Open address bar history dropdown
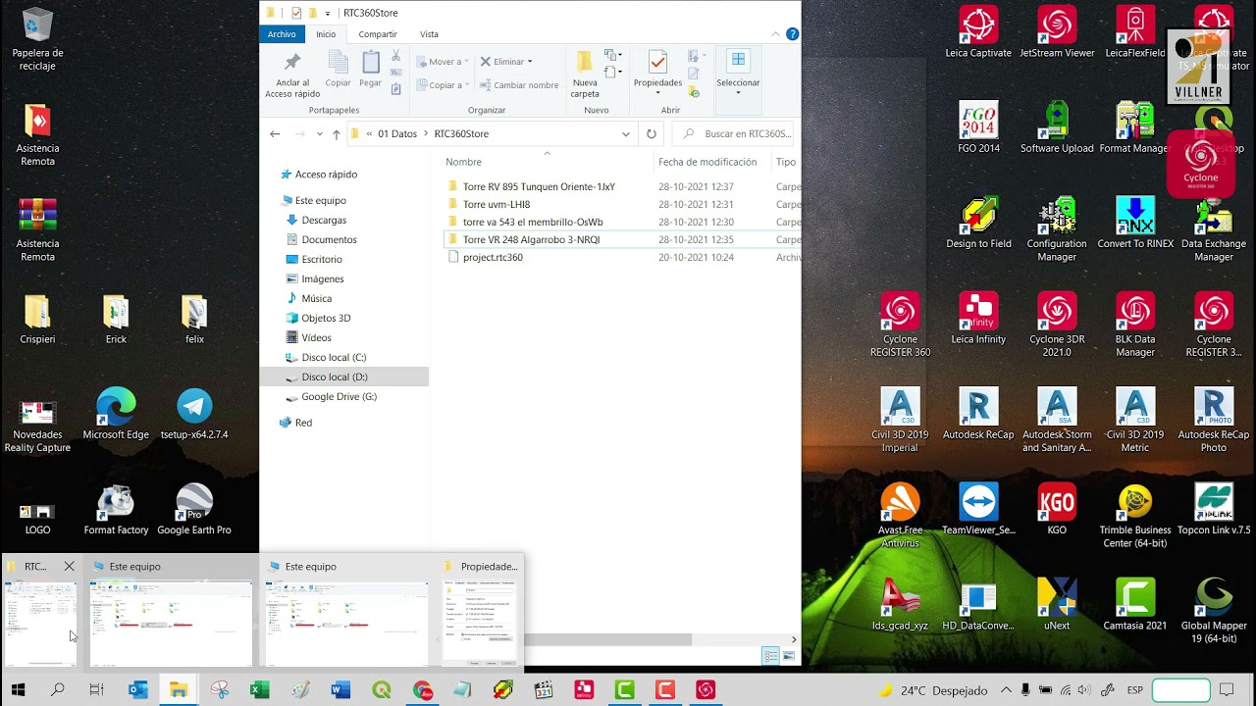Viewport: 1256px width, 706px height. click(x=625, y=134)
